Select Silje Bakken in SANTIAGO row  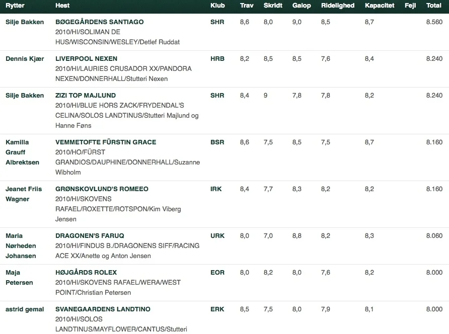[25, 22]
